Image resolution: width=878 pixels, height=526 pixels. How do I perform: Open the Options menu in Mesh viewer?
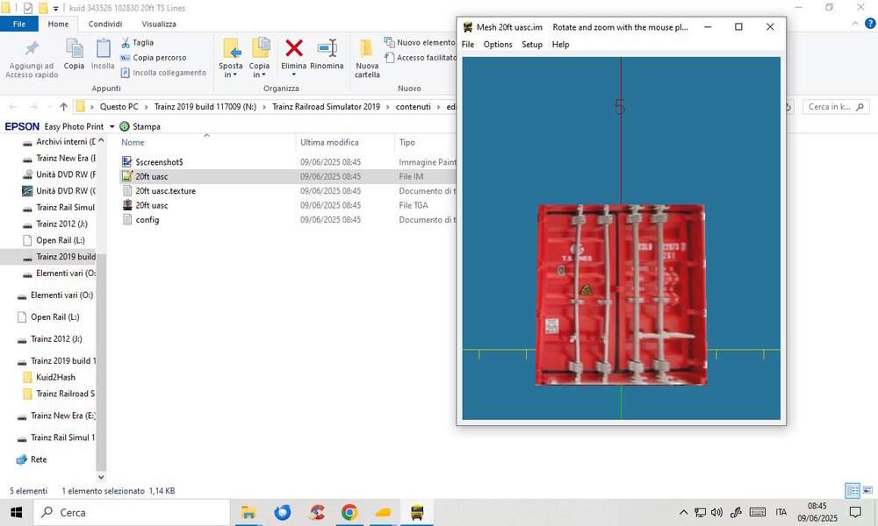(498, 44)
